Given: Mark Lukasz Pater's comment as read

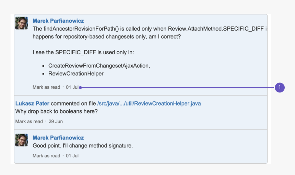Looking at the screenshot, I should pyautogui.click(x=29, y=121).
